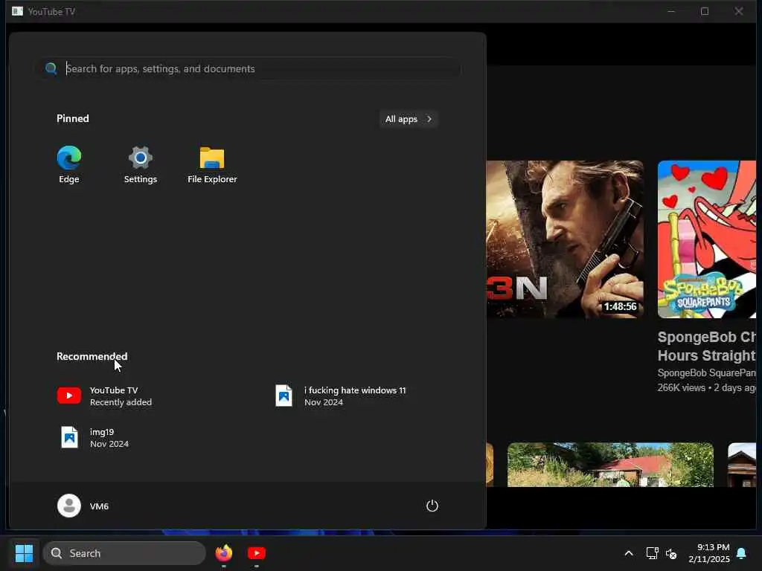762x571 pixels.
Task: Show hidden system tray icons
Action: click(x=628, y=553)
